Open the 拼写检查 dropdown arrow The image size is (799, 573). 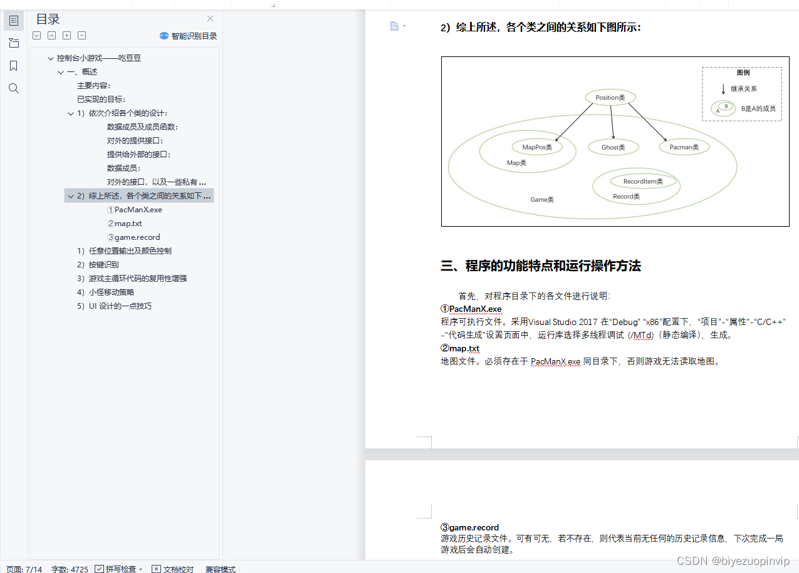(x=140, y=569)
